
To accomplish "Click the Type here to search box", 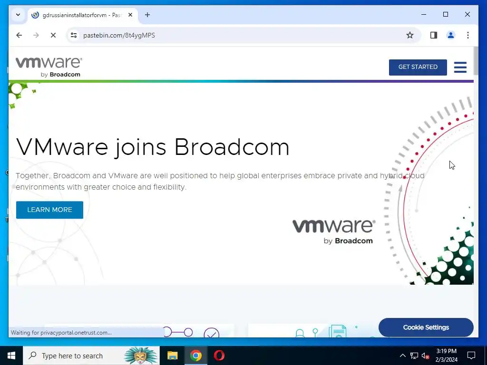I will 91,355.
